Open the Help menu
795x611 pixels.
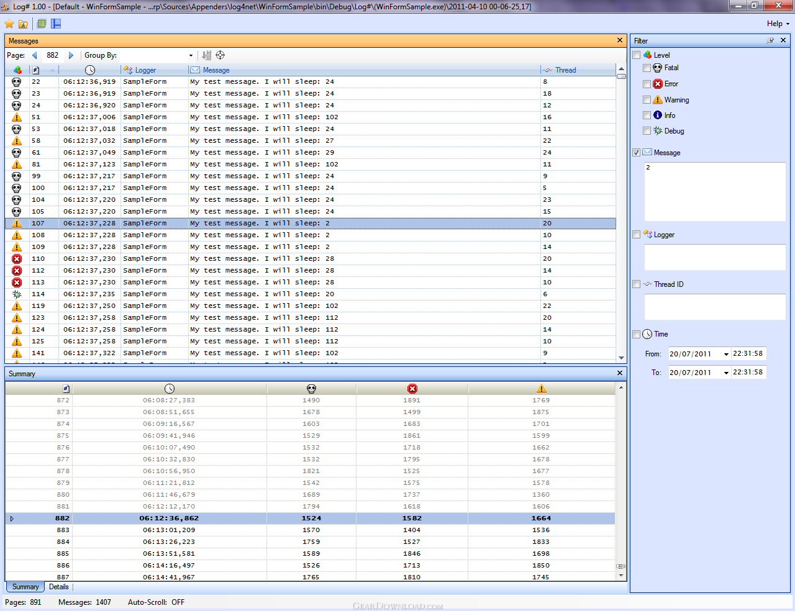[x=778, y=24]
